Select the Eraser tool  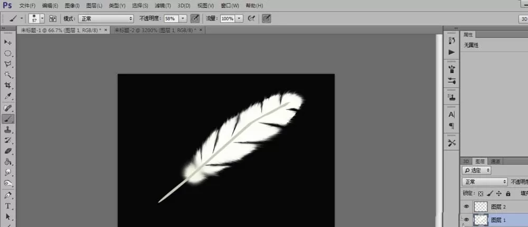point(8,151)
